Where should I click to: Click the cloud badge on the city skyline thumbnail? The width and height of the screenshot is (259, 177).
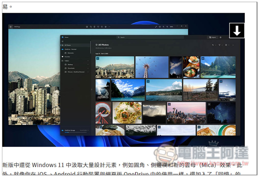pos(98,58)
